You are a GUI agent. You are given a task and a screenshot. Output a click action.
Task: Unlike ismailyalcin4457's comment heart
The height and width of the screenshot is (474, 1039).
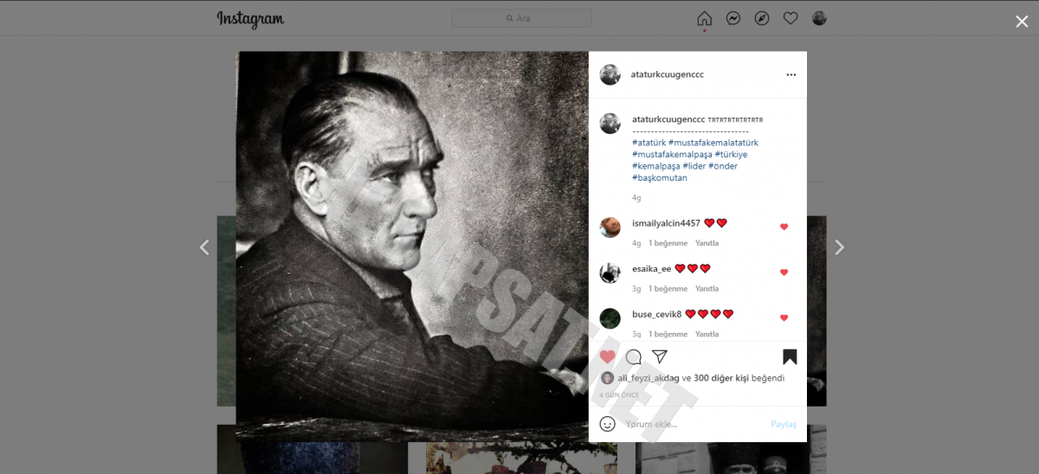(x=784, y=227)
